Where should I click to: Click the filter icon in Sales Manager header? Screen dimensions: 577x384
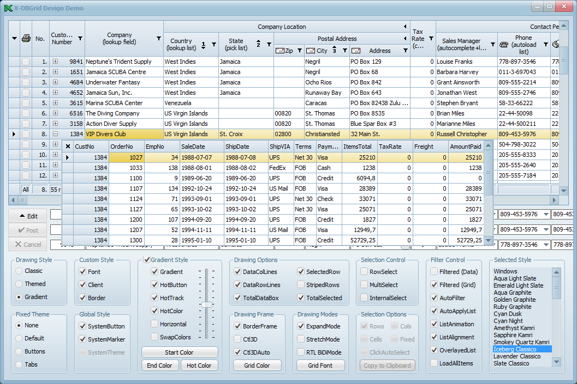click(493, 45)
